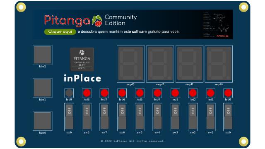Click the inPlace logo text
The height and width of the screenshot is (149, 265).
coord(82,78)
